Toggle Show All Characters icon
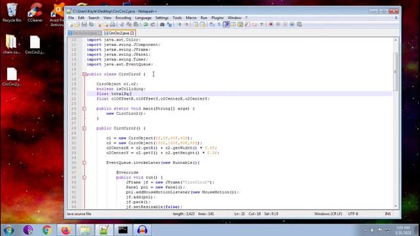Image resolution: width=420 pixels, height=236 pixels. (219, 25)
